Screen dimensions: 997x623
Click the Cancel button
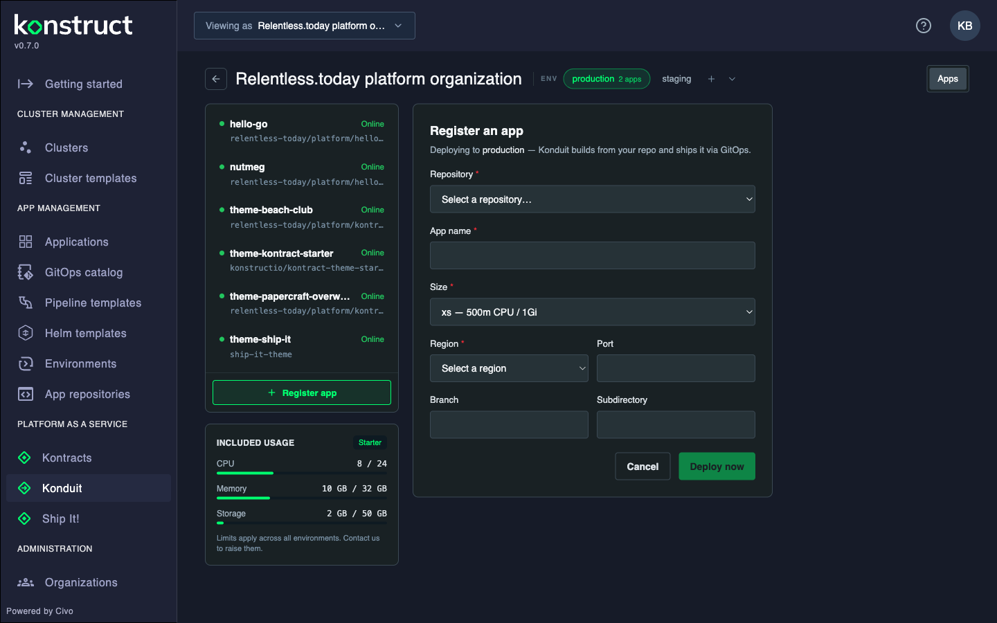tap(643, 467)
